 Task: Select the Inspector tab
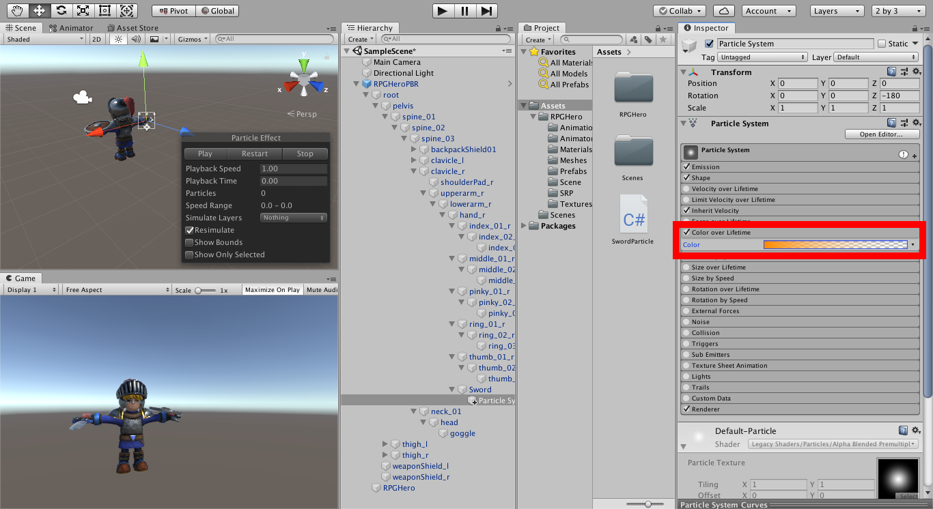[x=707, y=28]
